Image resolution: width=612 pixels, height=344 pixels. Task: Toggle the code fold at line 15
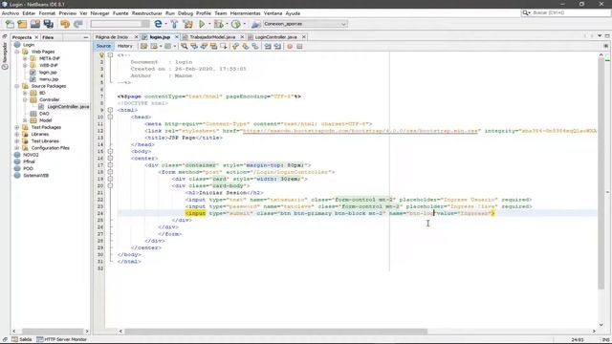click(x=111, y=151)
